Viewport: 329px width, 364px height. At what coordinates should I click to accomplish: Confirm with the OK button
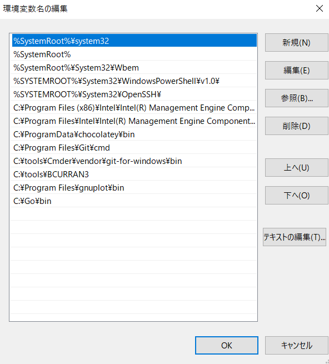click(x=227, y=346)
